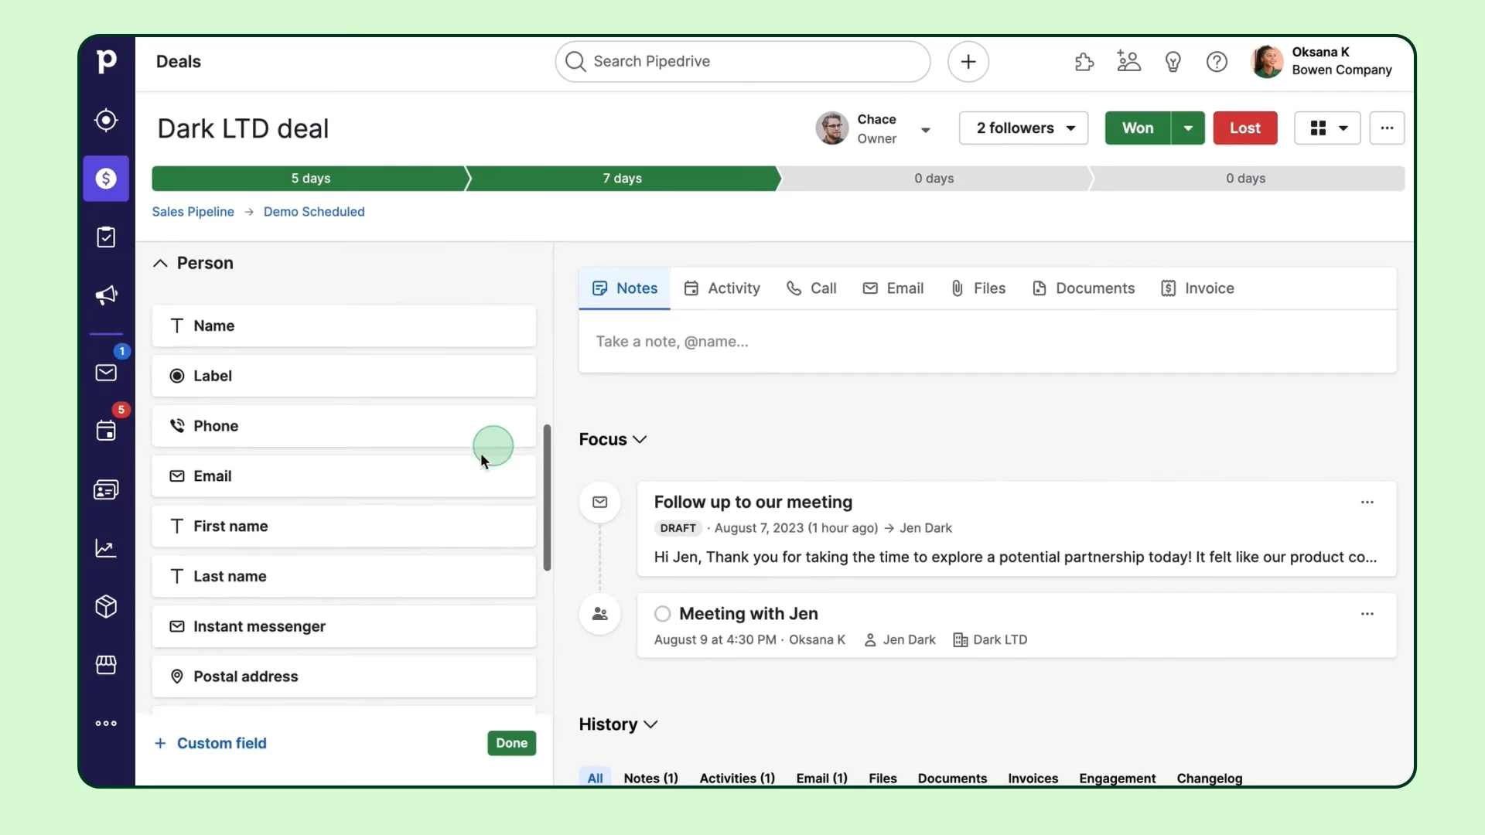Collapse the Person section
This screenshot has width=1485, height=835.
click(160, 264)
